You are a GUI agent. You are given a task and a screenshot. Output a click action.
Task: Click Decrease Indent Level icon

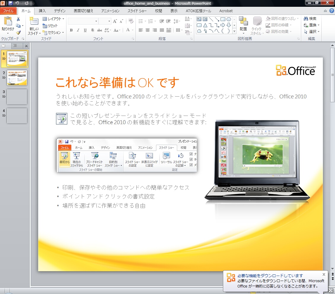tap(162, 21)
